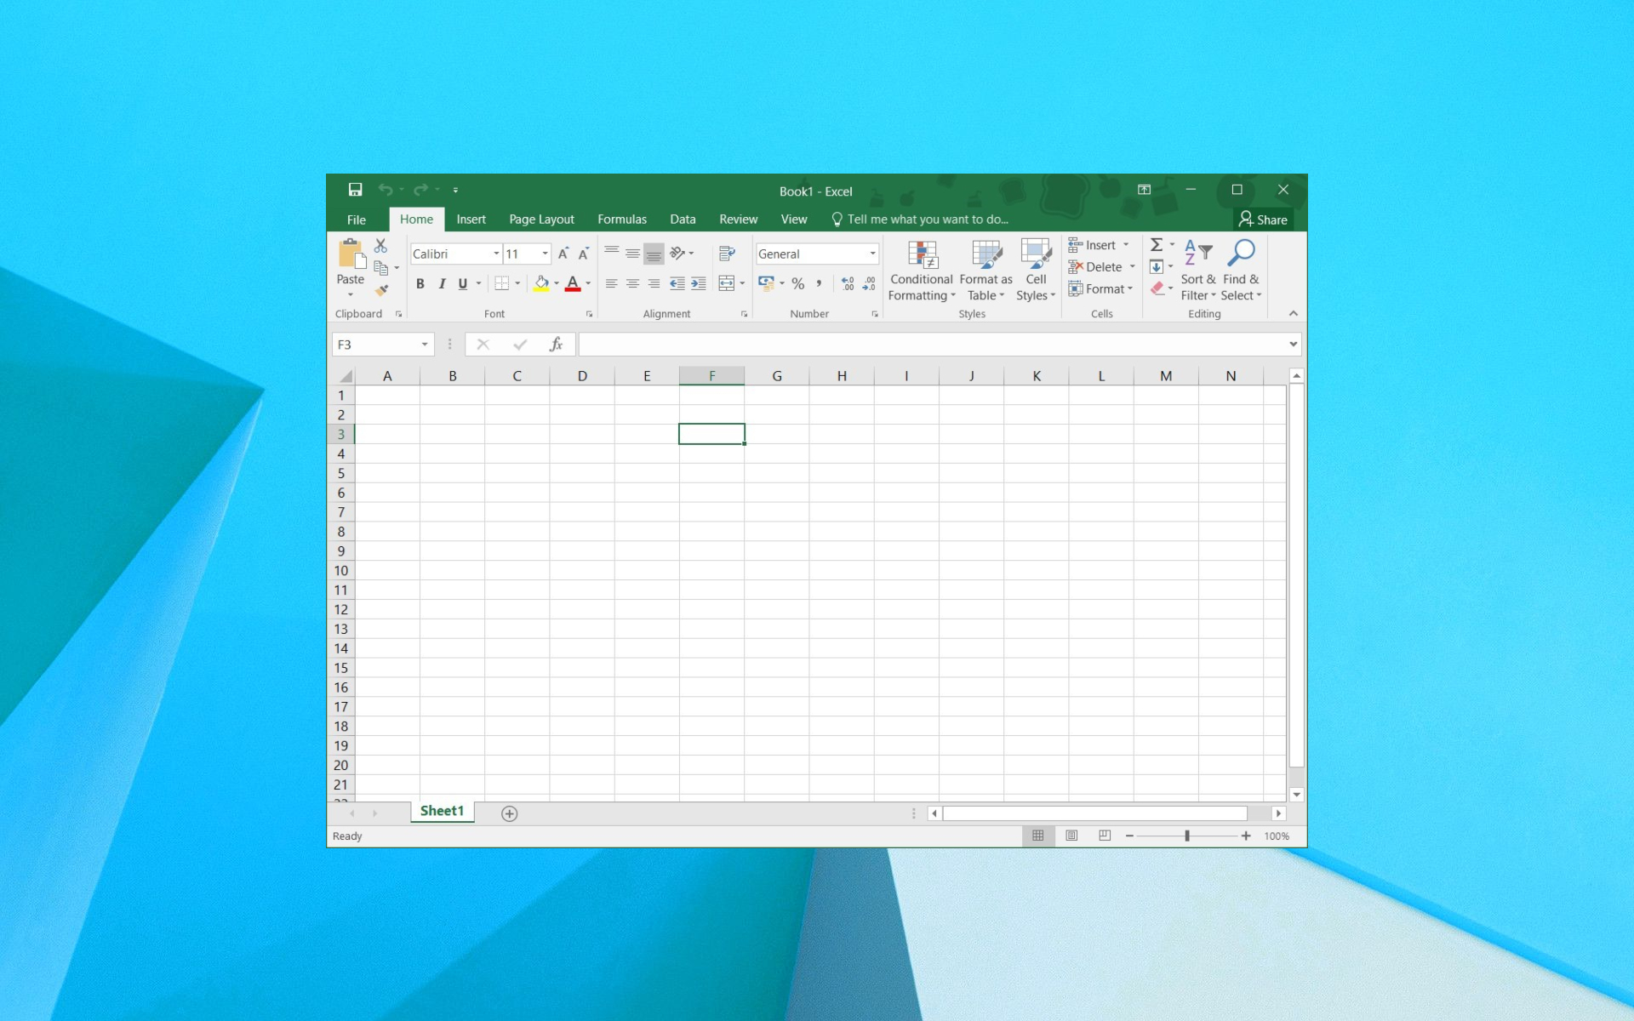Expand the Font Size dropdown

tap(545, 253)
